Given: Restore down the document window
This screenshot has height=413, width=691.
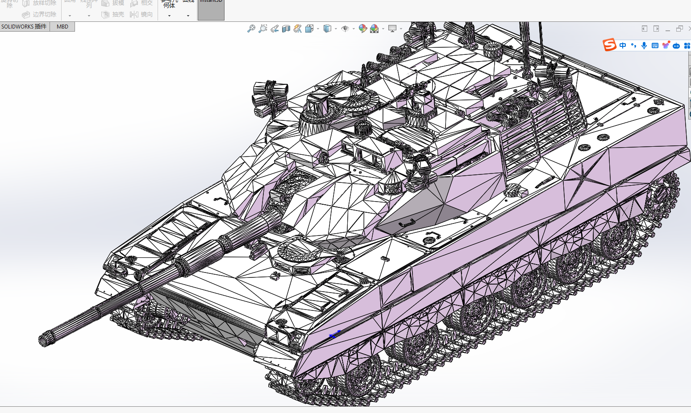Looking at the screenshot, I should pos(679,29).
